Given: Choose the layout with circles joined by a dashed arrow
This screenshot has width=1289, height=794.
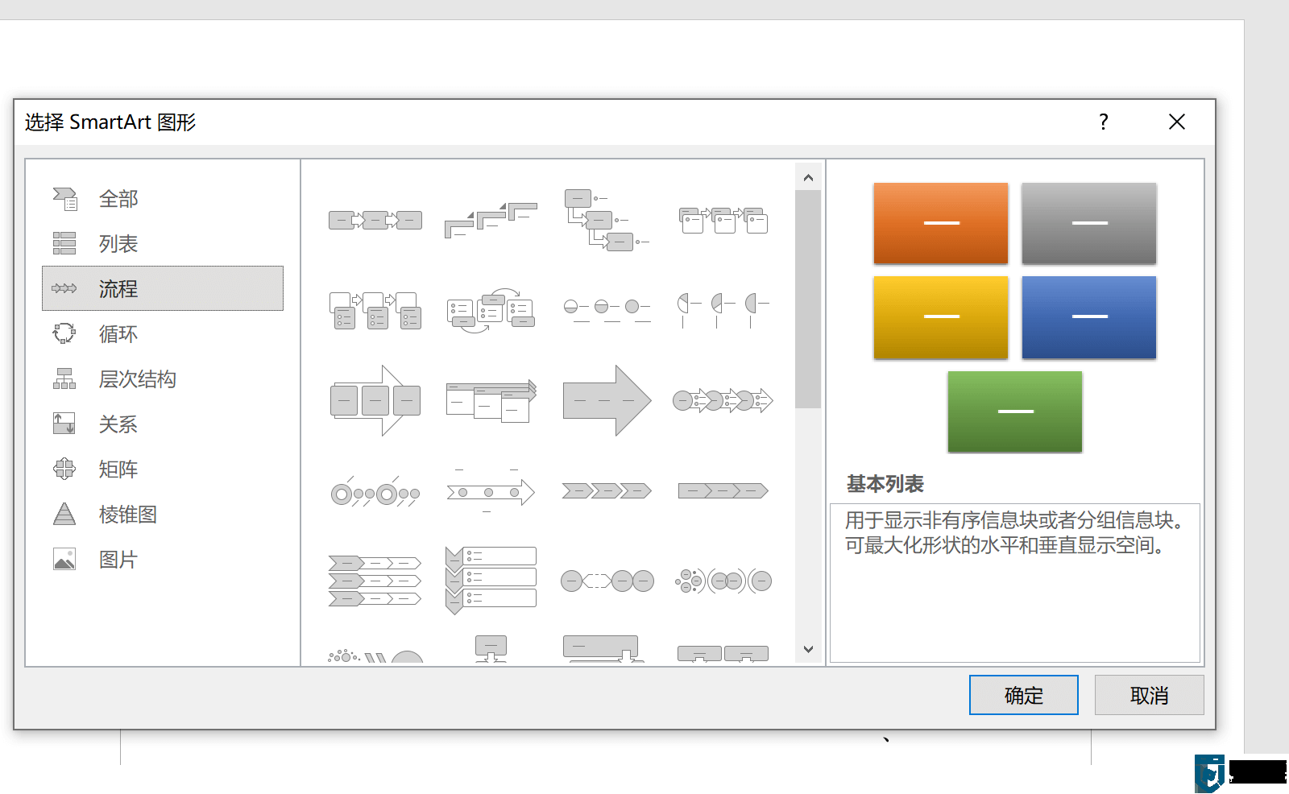Looking at the screenshot, I should tap(607, 581).
